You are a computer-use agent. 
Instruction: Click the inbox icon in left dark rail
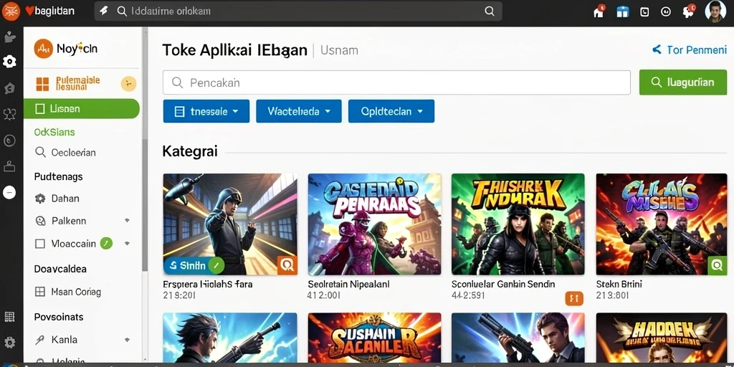[9, 166]
